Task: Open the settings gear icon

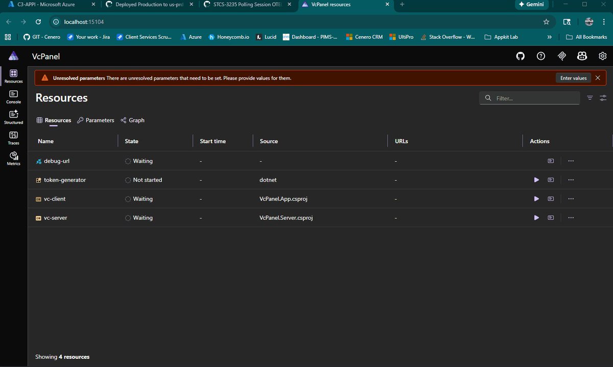Action: (x=603, y=56)
